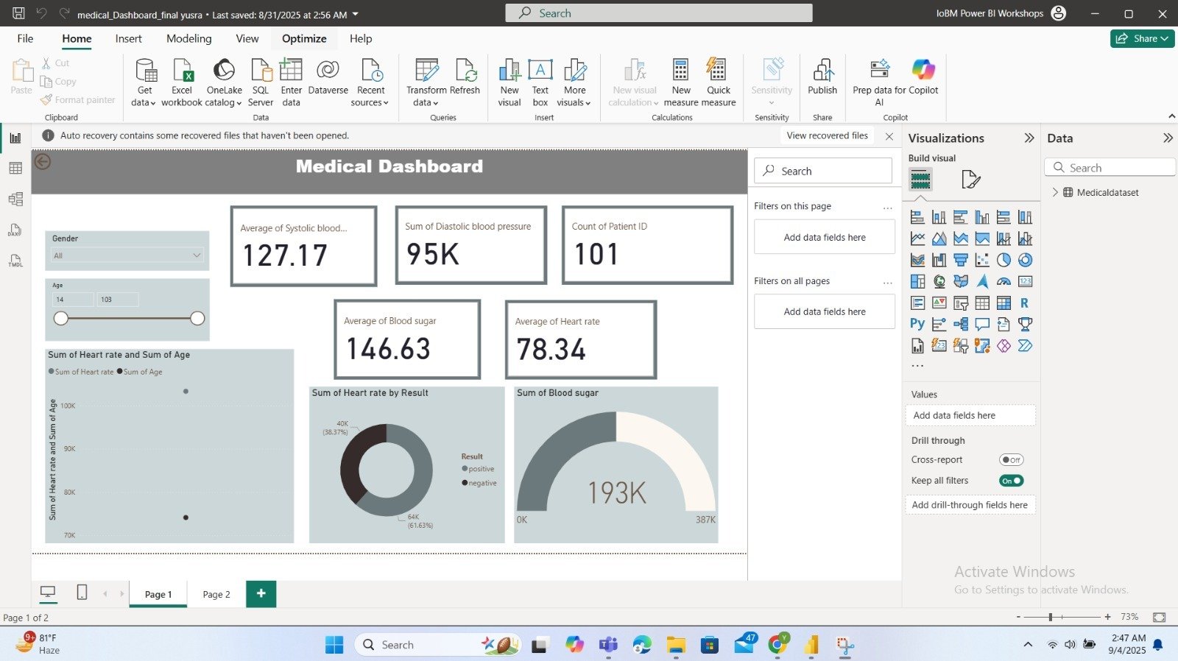
Task: Open Transform data in the ribbon
Action: (426, 71)
